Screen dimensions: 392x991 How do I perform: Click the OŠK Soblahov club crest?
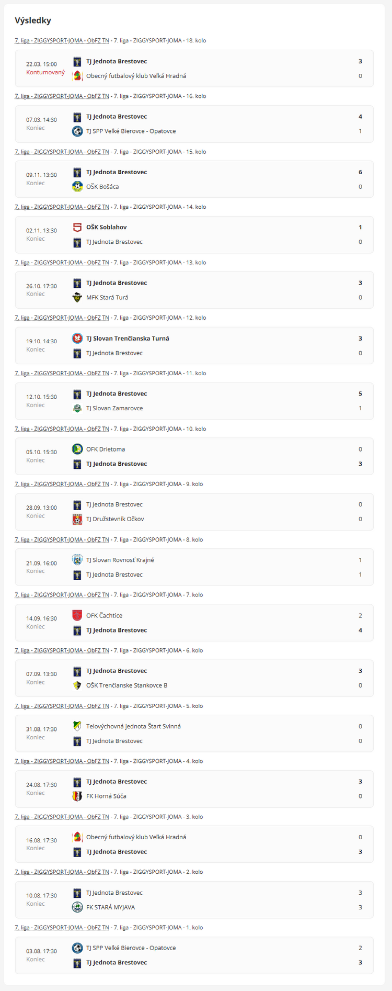pos(77,228)
